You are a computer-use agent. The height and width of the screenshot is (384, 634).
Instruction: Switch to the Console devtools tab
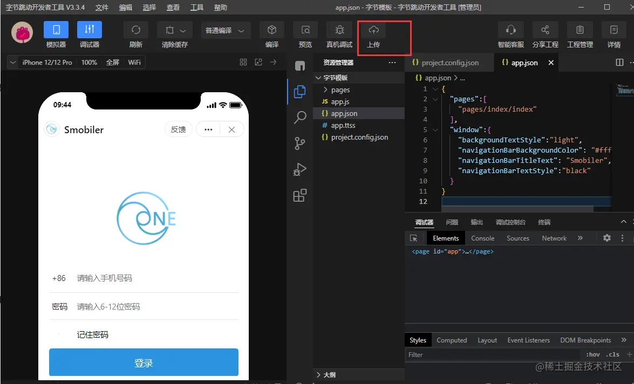pos(483,238)
